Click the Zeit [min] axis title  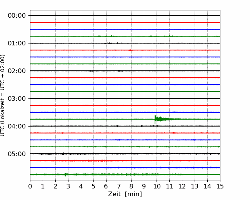coord(125,194)
